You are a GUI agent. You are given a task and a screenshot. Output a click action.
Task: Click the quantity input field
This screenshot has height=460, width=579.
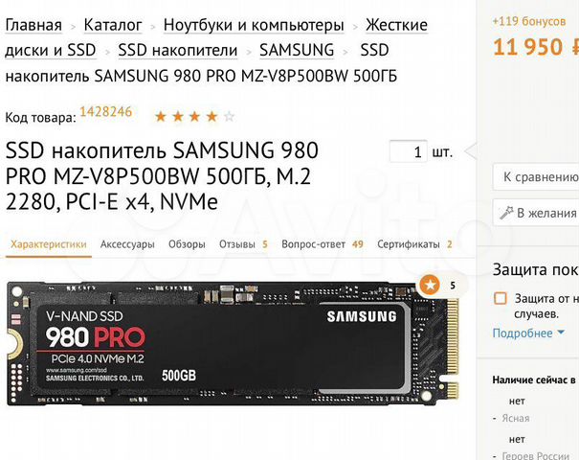pyautogui.click(x=409, y=151)
